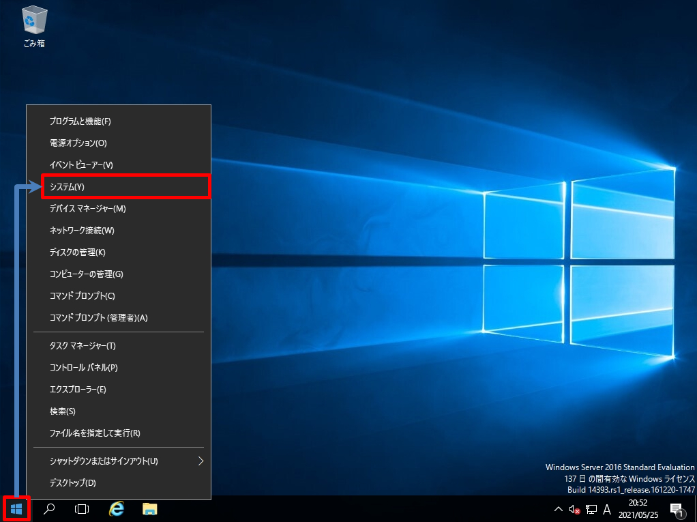This screenshot has height=522, width=697.
Task: Launch Internet Explorer from the taskbar
Action: 117,509
